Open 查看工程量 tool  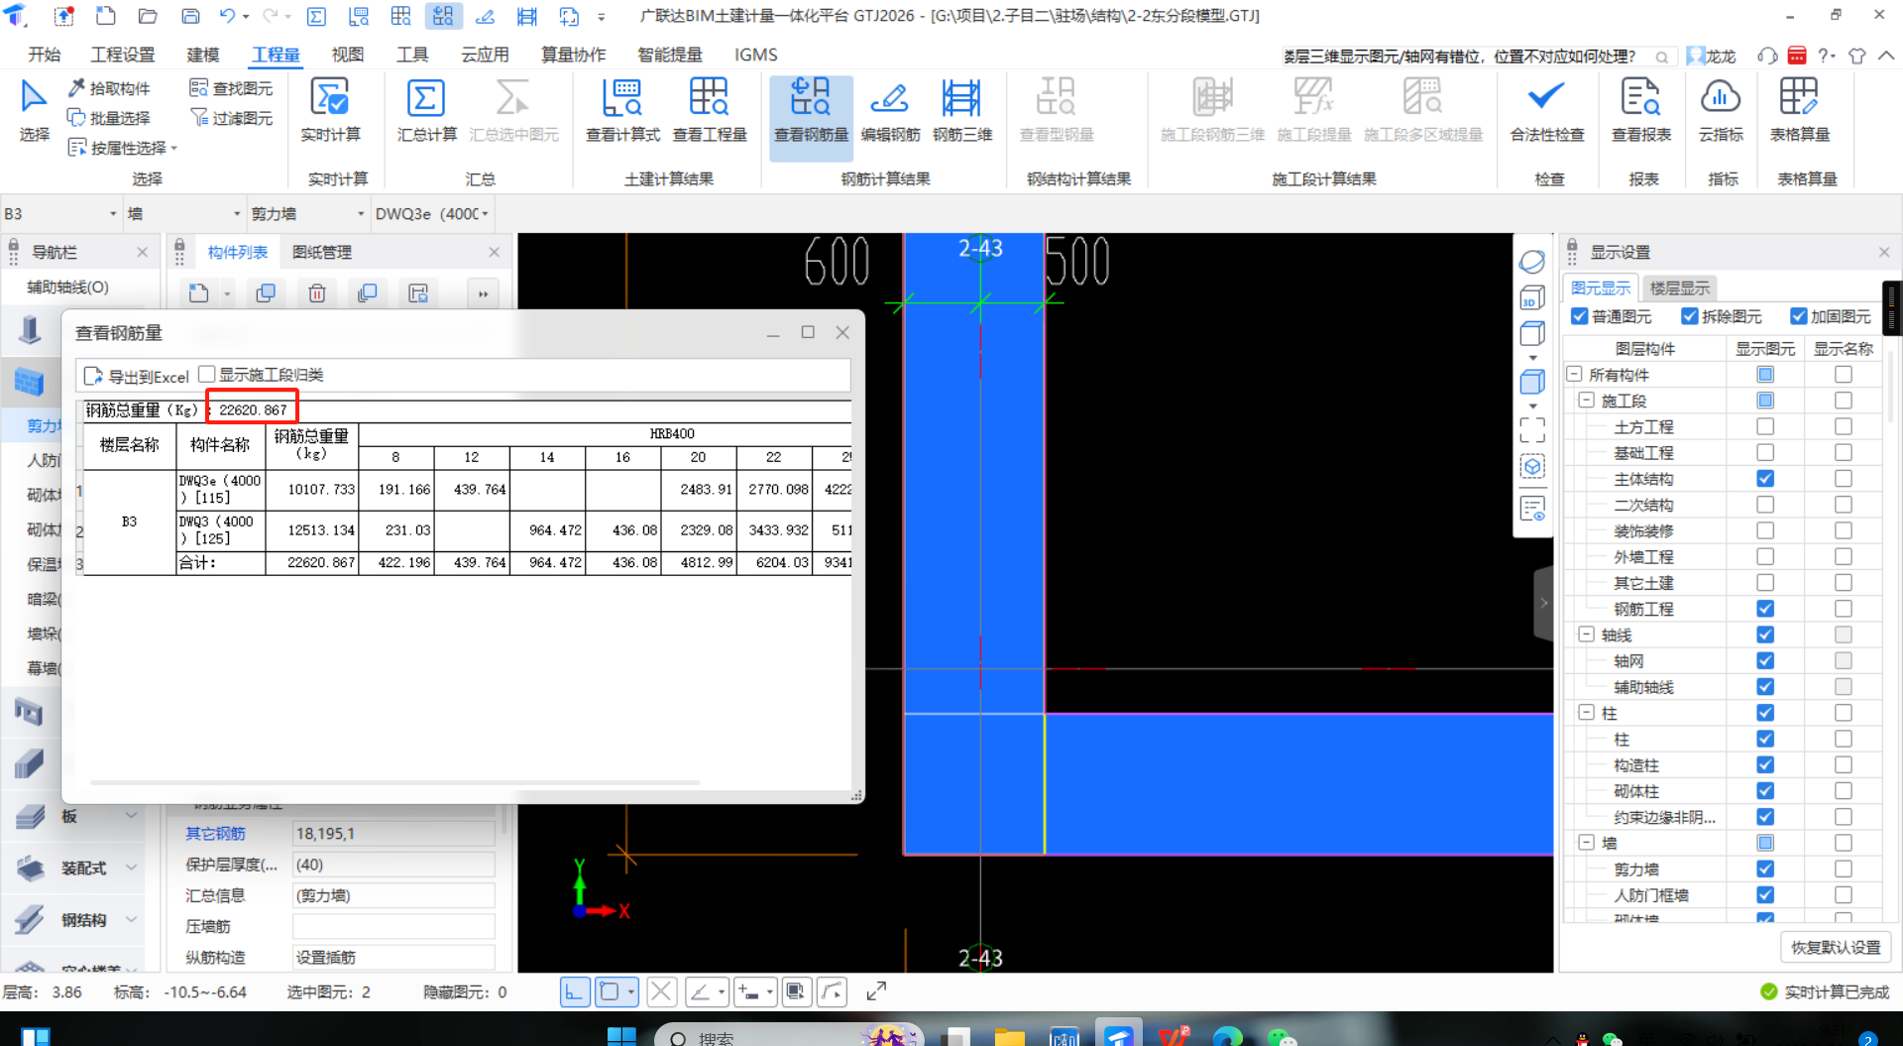tap(710, 110)
